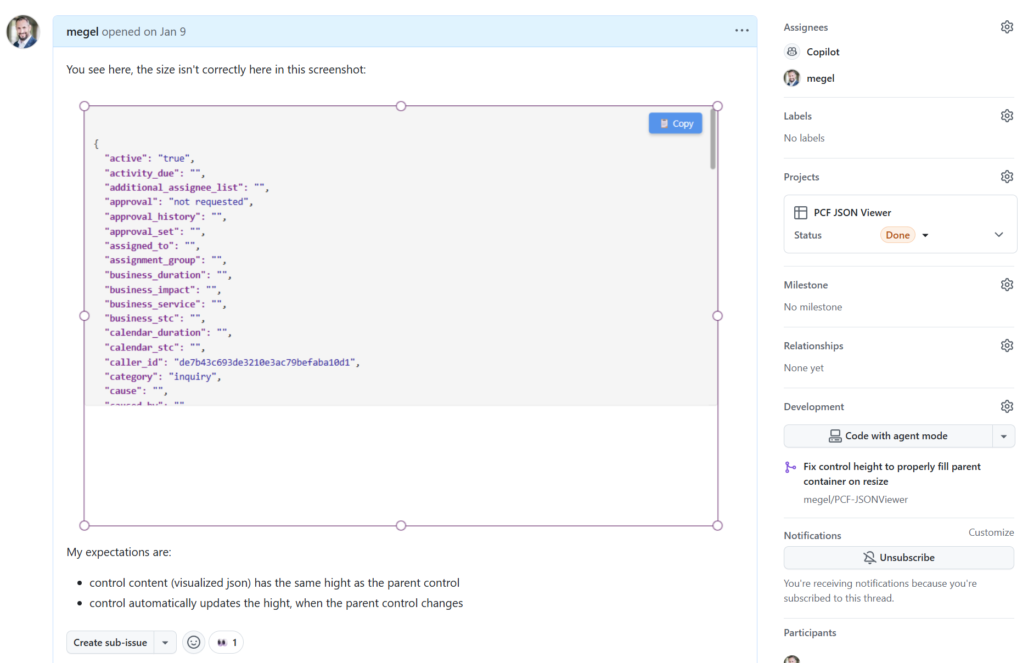
Task: Click the project table icon beside PCF JSON Viewer
Action: [x=801, y=212]
